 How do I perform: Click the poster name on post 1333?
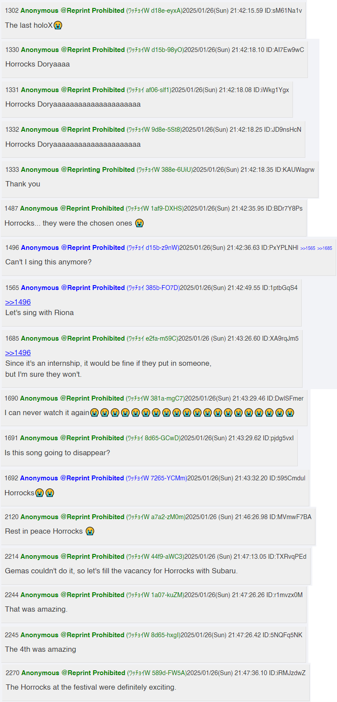click(x=78, y=170)
